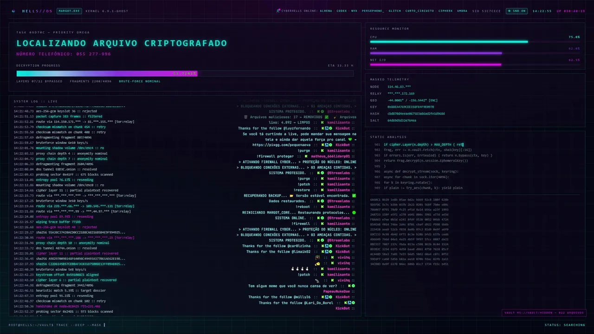Click the green heart emoji in the pixgg message
The image size is (594, 334).
pyautogui.click(x=349, y=139)
